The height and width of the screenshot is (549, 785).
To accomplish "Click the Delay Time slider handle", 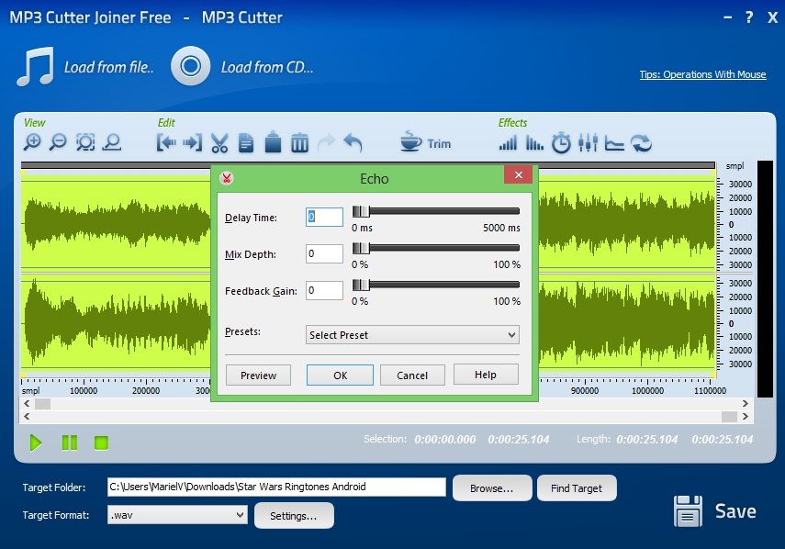I will pyautogui.click(x=361, y=211).
